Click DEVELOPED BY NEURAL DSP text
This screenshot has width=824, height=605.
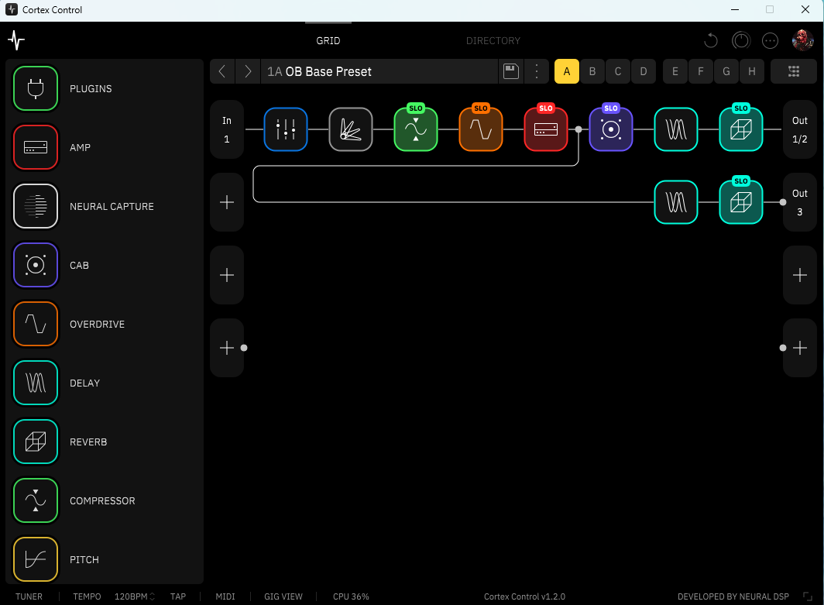click(x=733, y=596)
